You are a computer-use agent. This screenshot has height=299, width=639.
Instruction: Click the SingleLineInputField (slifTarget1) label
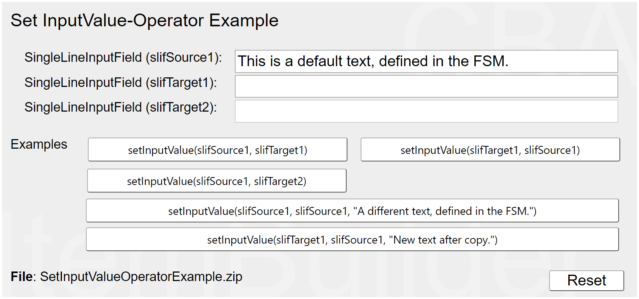pos(121,83)
